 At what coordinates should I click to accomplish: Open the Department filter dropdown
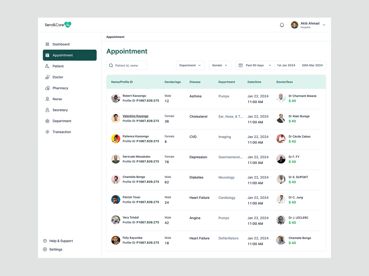click(x=190, y=65)
